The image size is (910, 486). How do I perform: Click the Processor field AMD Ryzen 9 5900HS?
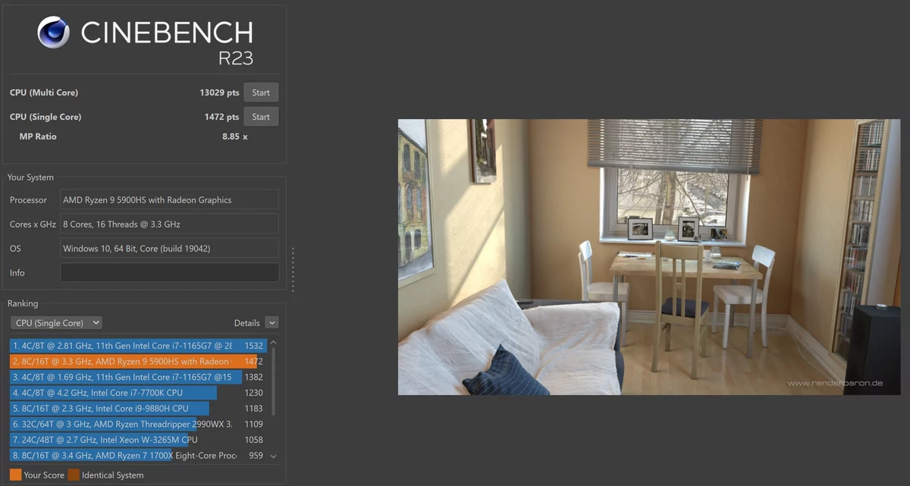coord(169,200)
